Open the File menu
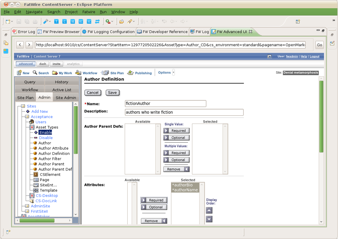 (x=7, y=12)
